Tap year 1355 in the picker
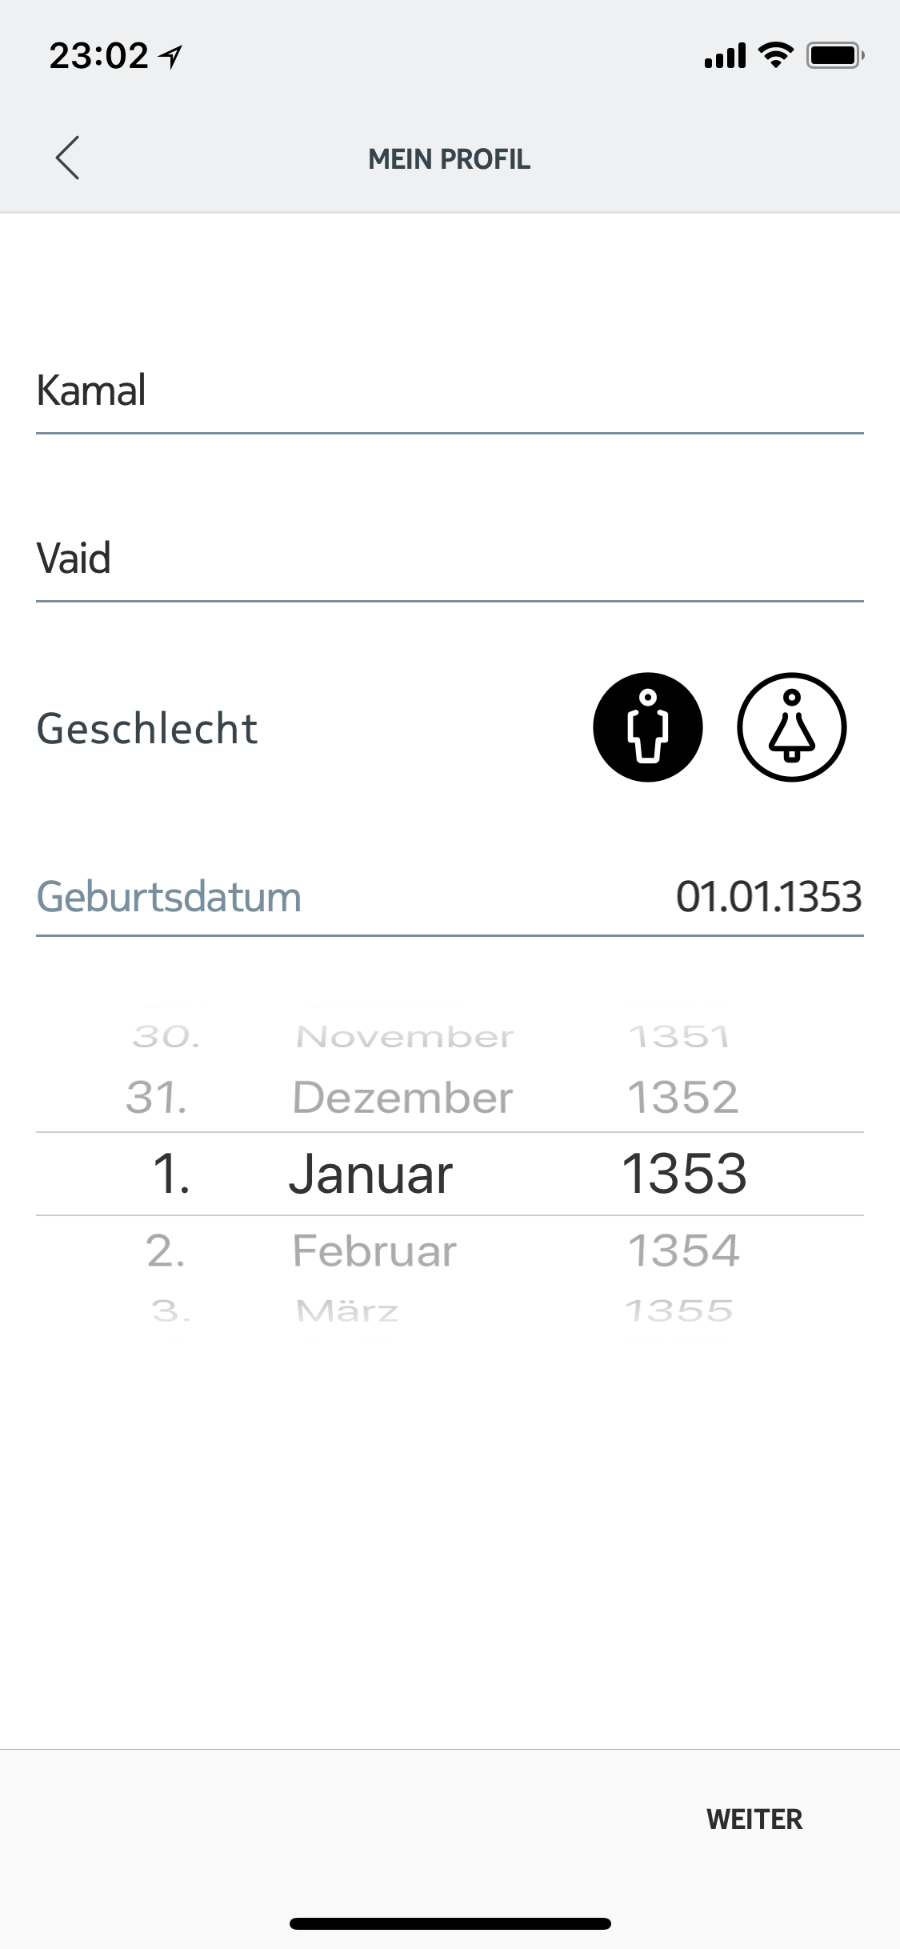The width and height of the screenshot is (900, 1949). (679, 1311)
